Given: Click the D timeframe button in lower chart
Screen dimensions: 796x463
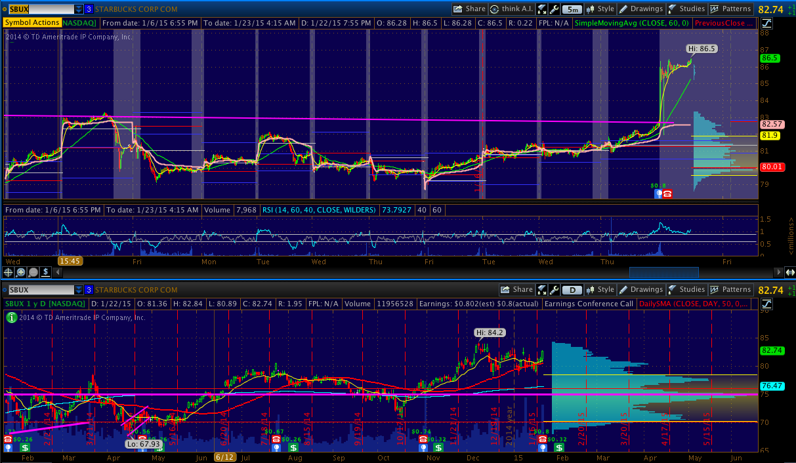Looking at the screenshot, I should tap(573, 289).
